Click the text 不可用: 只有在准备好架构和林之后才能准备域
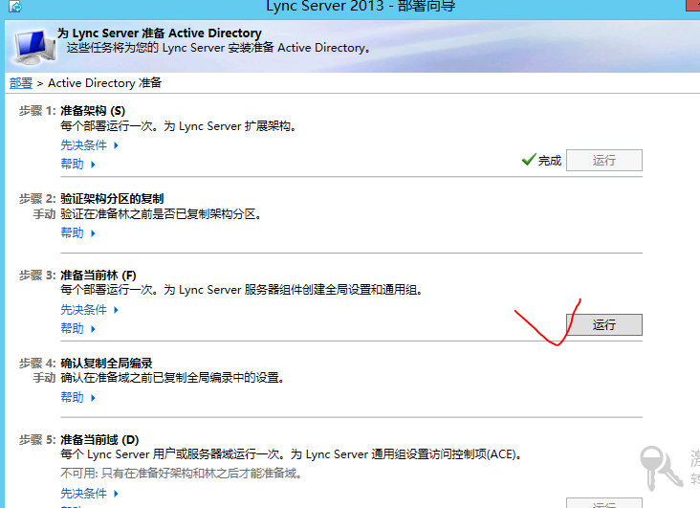This screenshot has width=700, height=508. (182, 474)
